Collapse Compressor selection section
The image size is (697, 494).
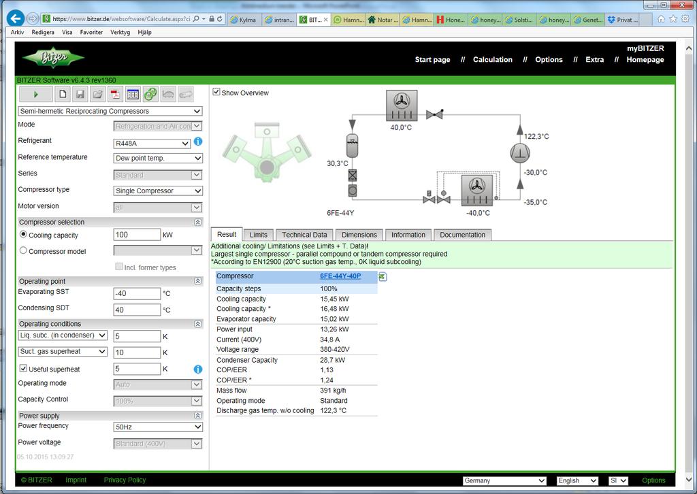click(198, 222)
